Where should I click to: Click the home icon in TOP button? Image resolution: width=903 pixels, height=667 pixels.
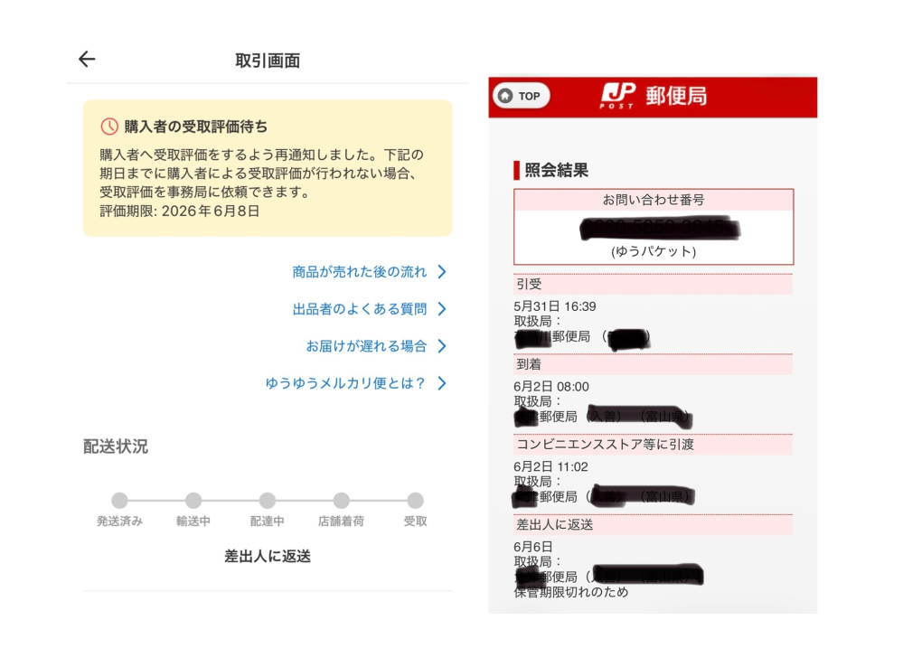click(x=505, y=96)
